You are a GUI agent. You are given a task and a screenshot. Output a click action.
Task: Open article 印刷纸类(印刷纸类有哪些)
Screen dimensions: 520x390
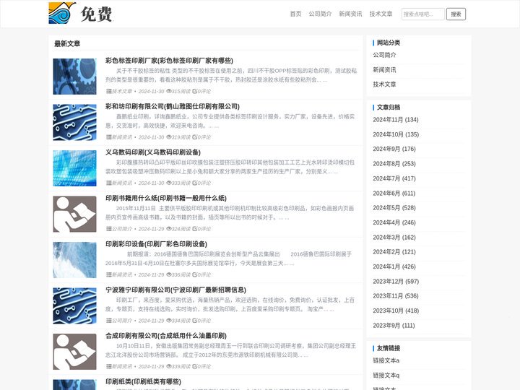pyautogui.click(x=143, y=382)
